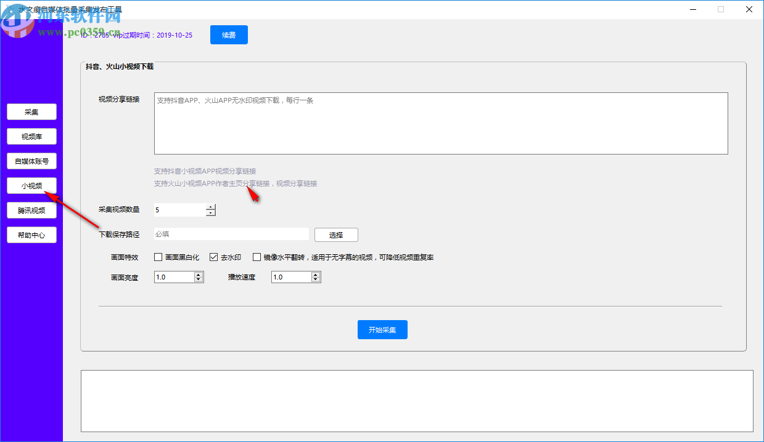Enable the 画面黑白化 checkbox
This screenshot has width=764, height=442.
(x=158, y=257)
